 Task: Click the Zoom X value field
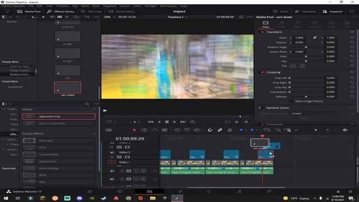click(x=300, y=38)
